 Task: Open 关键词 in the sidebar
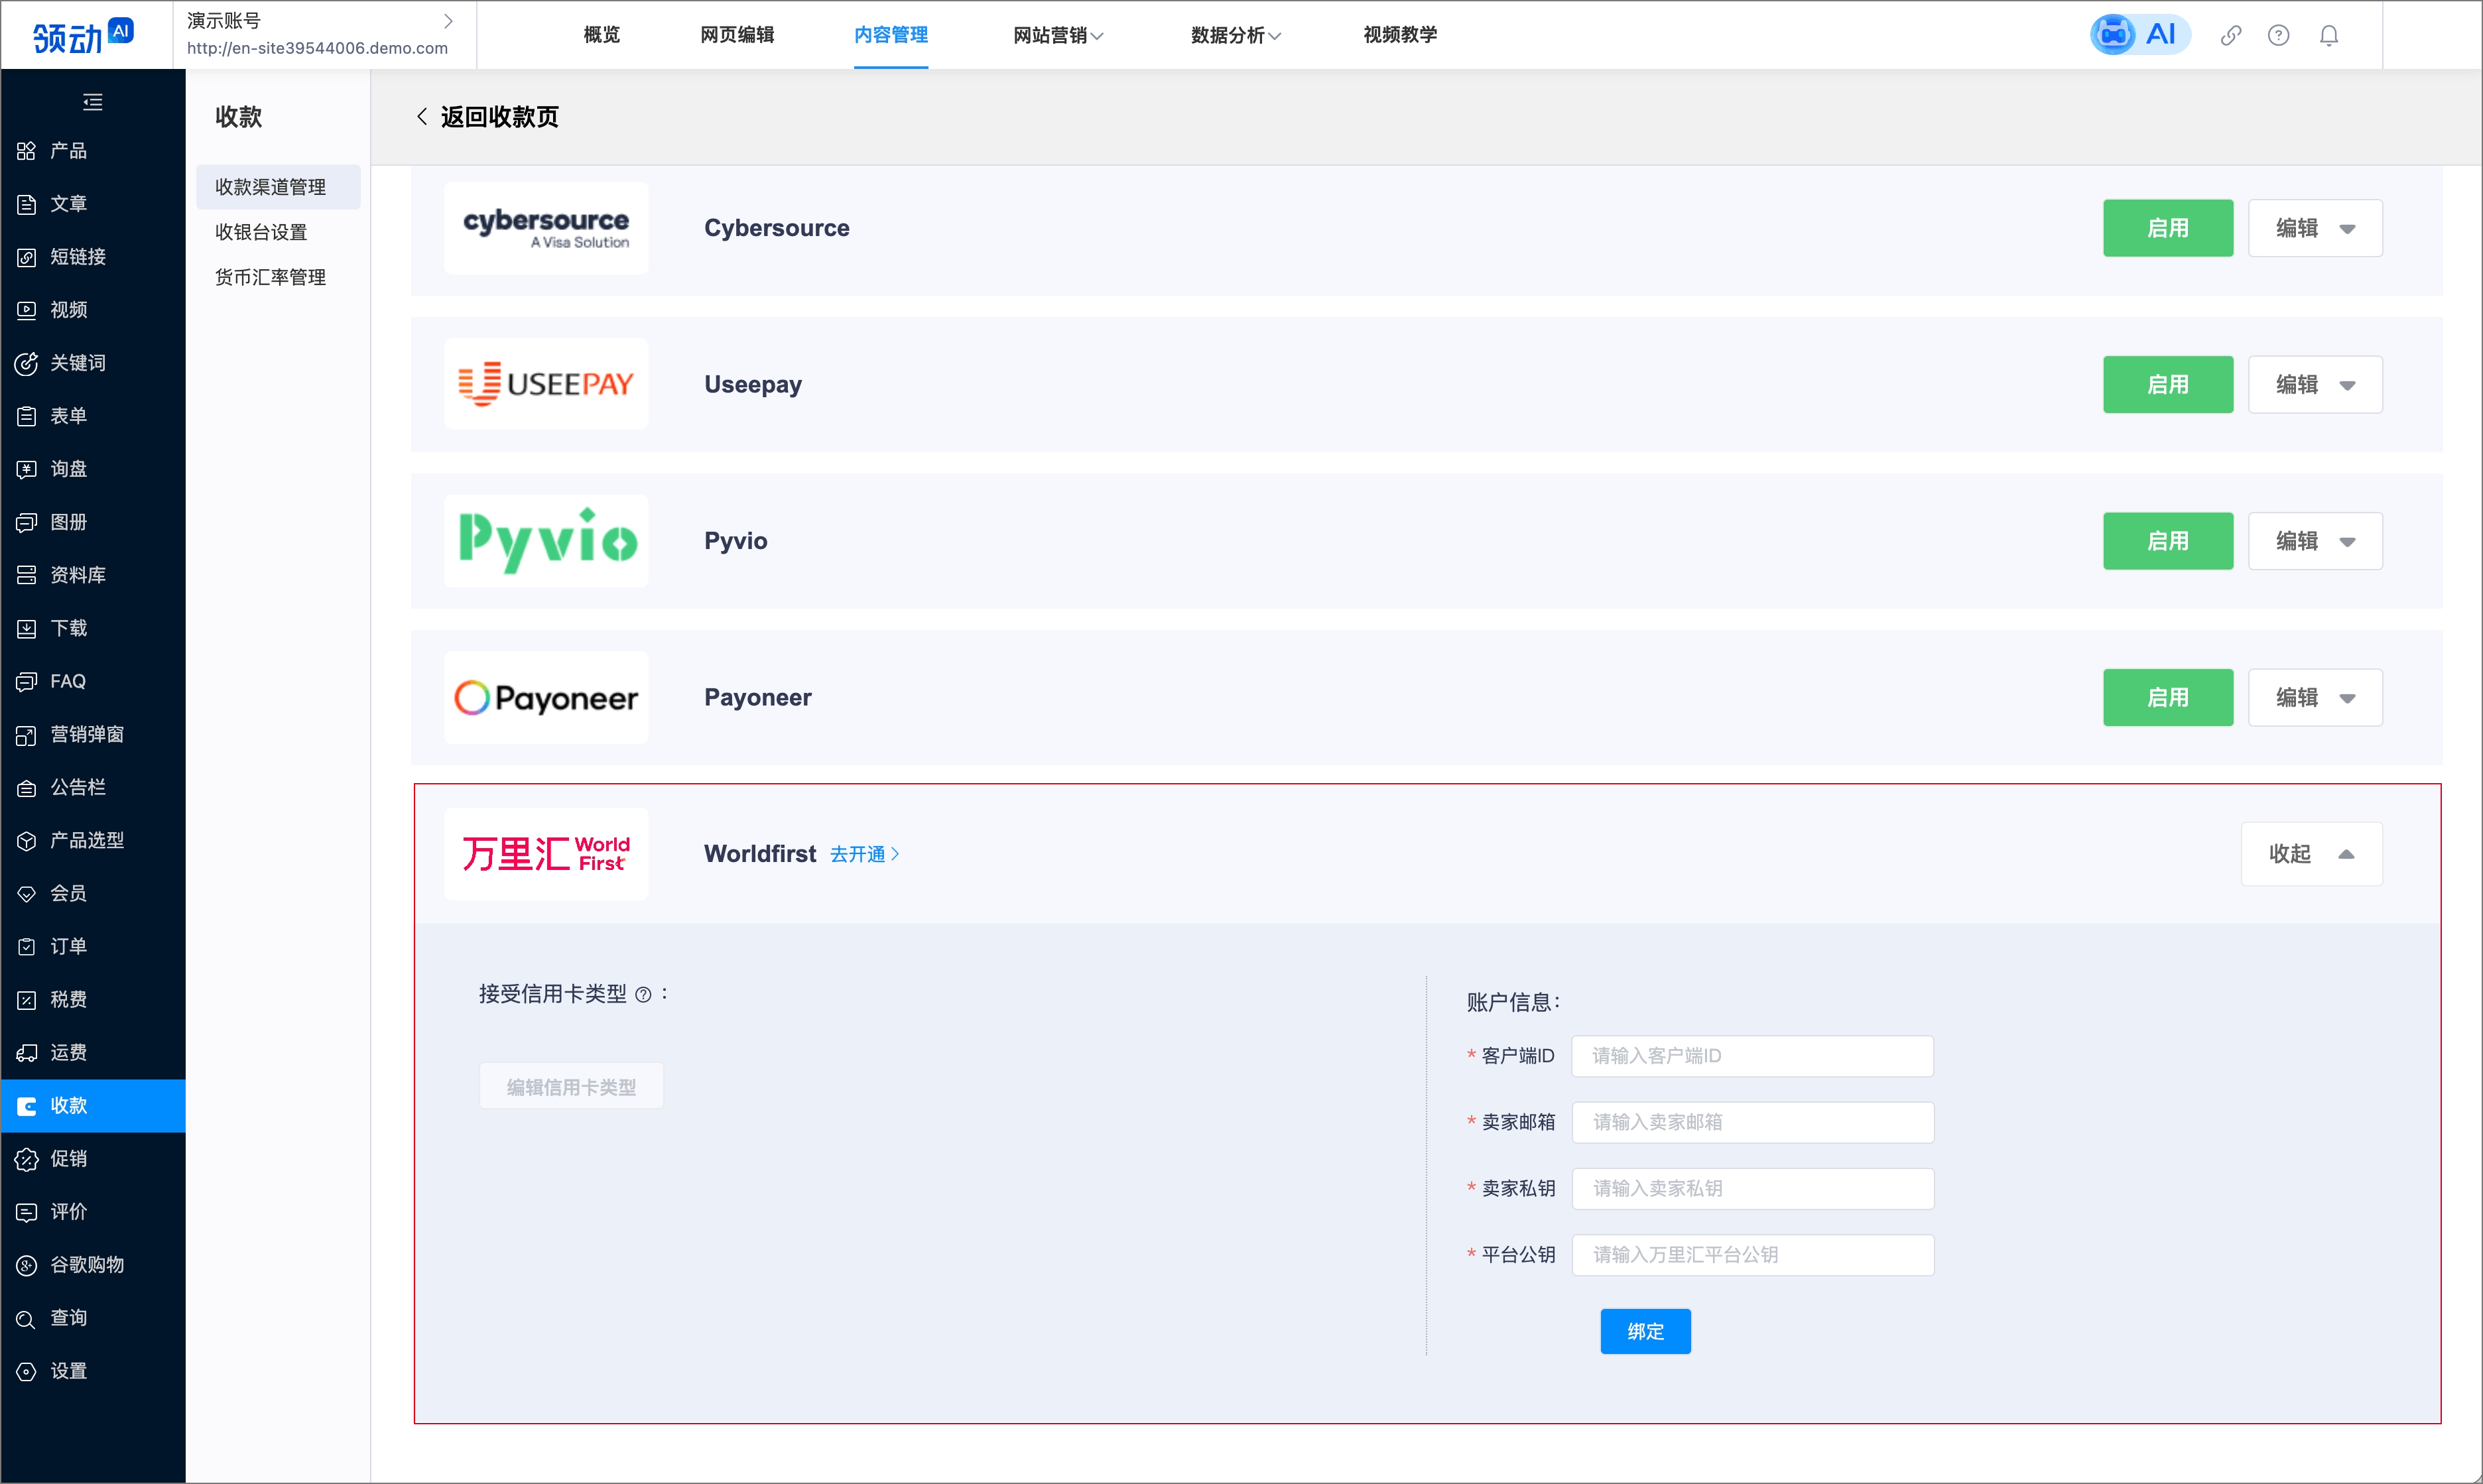point(77,363)
